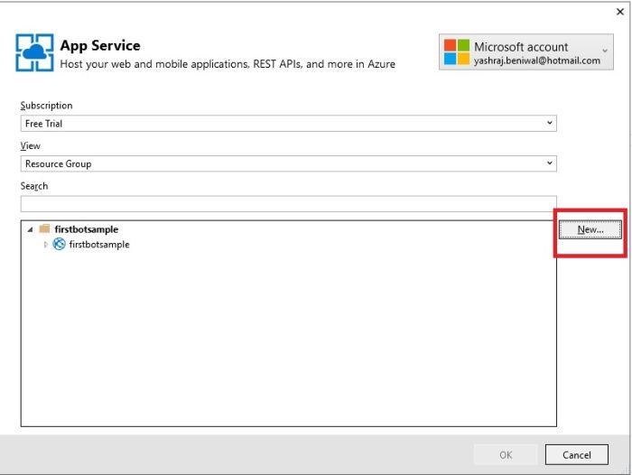Click the yashraj.beniwal@hotmail.com account email
Image resolution: width=632 pixels, height=475 pixels.
tap(536, 61)
